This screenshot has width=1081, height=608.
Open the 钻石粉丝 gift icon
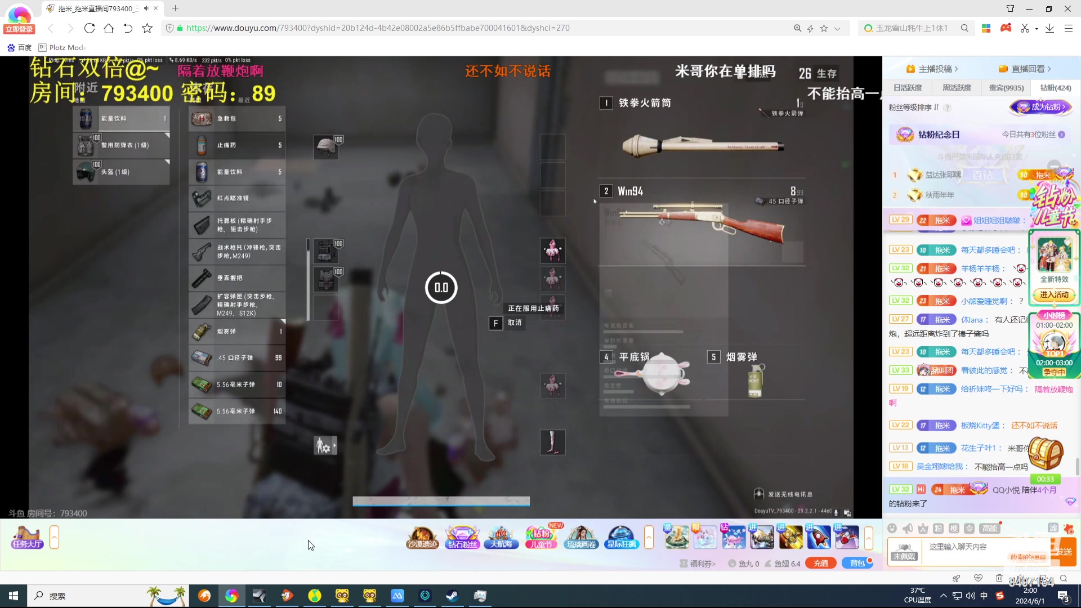tap(462, 536)
